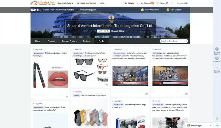Click the Trade Assurance crown icon

click(142, 10)
